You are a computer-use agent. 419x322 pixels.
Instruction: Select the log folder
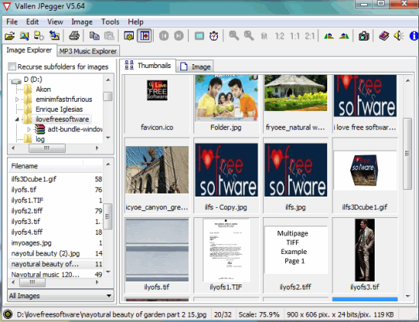[x=40, y=139]
